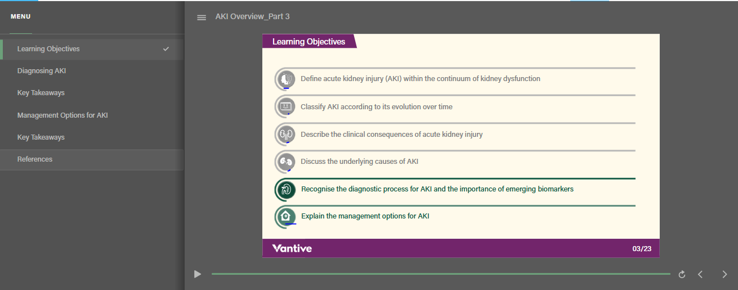
Task: Open Management Options for AKI section
Action: tap(92, 115)
